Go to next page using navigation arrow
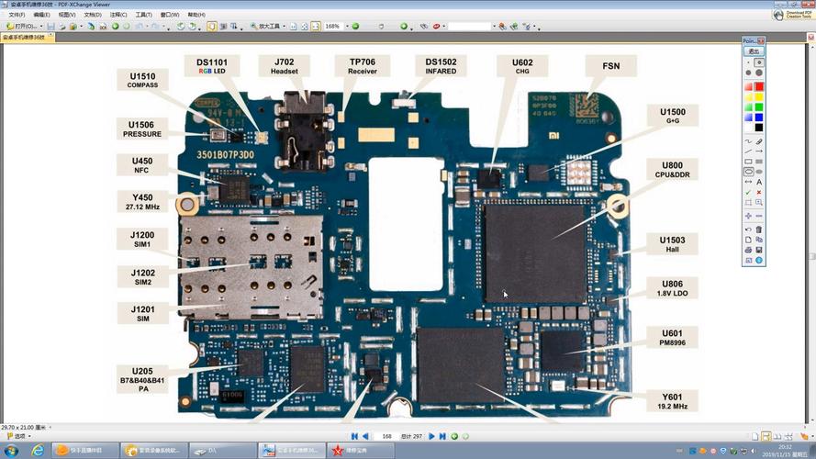The width and height of the screenshot is (816, 459). click(431, 436)
